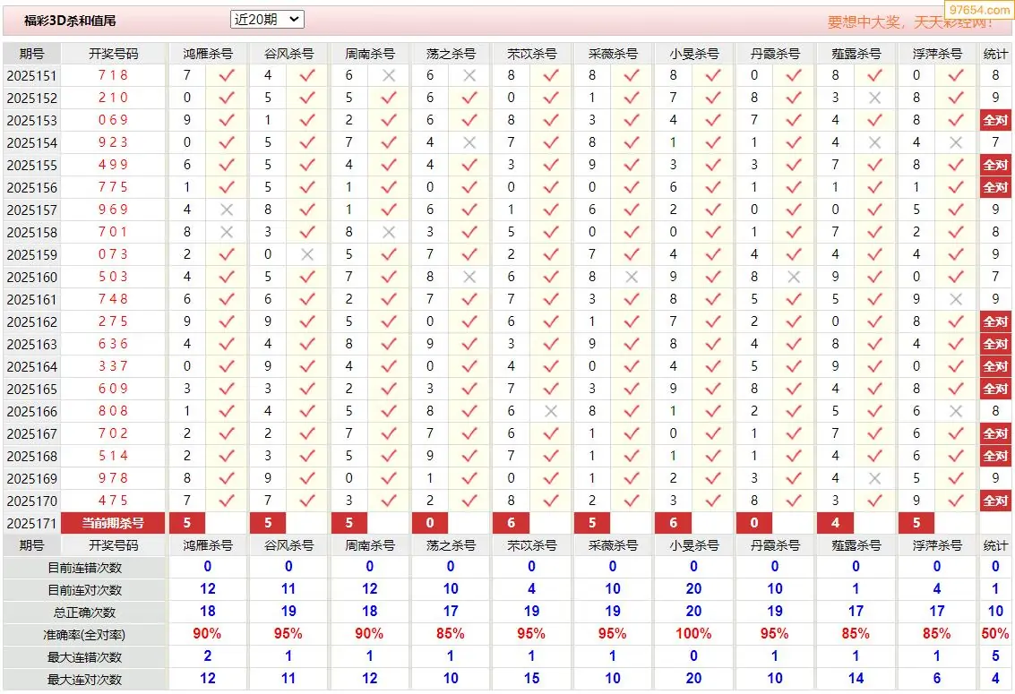This screenshot has width=1015, height=694.
Task: Click the winning number 0 6 9
Action: [x=113, y=120]
